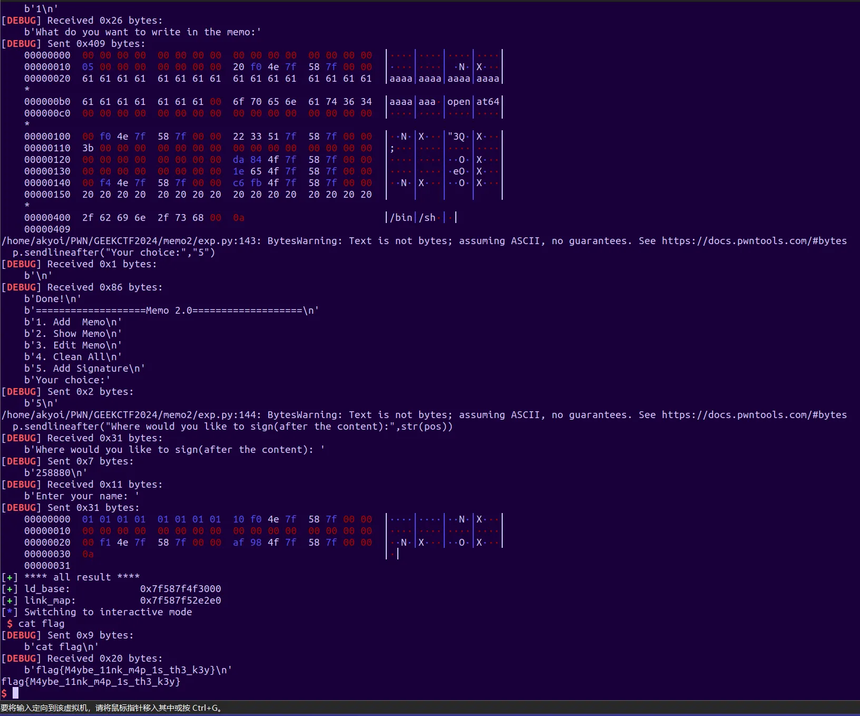Image resolution: width=860 pixels, height=716 pixels.
Task: Click the exp.py:144 file path
Action: coord(131,414)
